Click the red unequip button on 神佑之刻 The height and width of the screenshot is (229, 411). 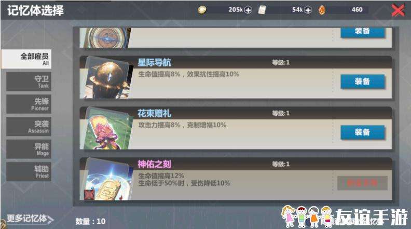tap(362, 183)
